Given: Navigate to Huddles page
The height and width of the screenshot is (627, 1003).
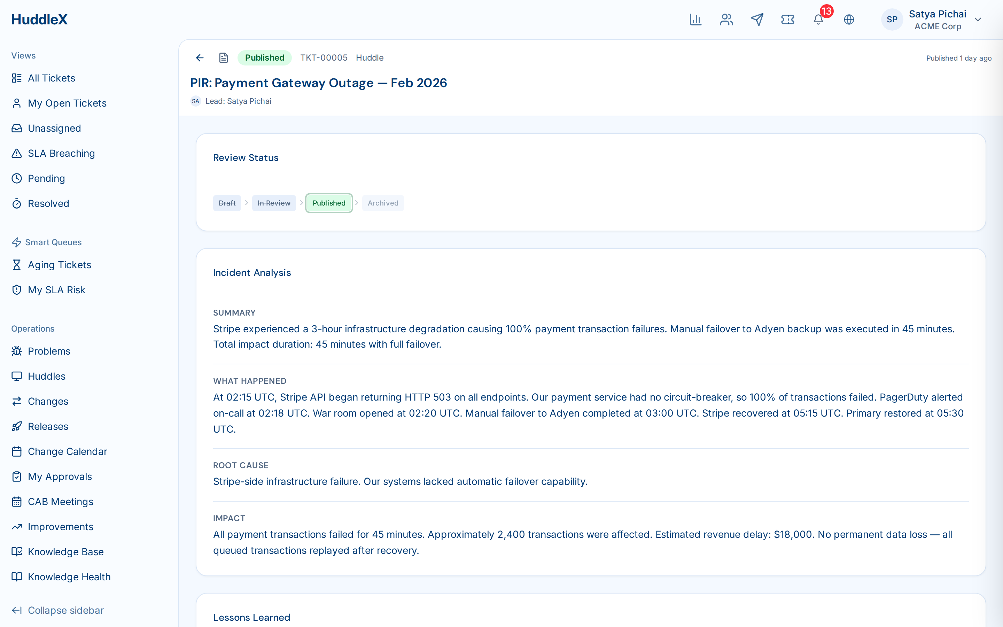Looking at the screenshot, I should pyautogui.click(x=39, y=376).
